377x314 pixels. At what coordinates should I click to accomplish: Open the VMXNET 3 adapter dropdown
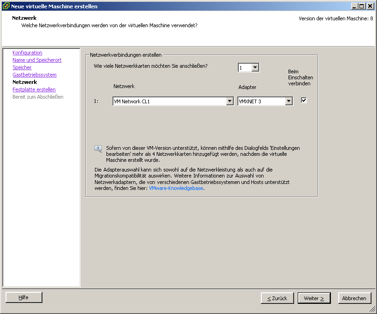289,101
